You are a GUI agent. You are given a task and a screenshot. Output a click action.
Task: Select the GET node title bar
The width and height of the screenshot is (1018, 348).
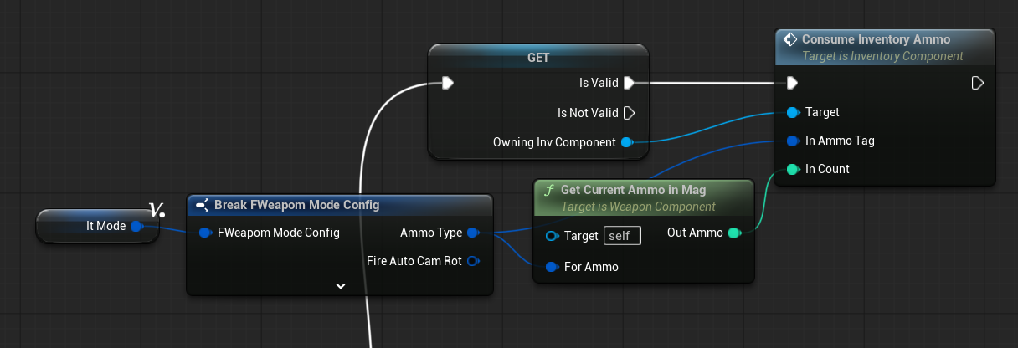point(537,57)
